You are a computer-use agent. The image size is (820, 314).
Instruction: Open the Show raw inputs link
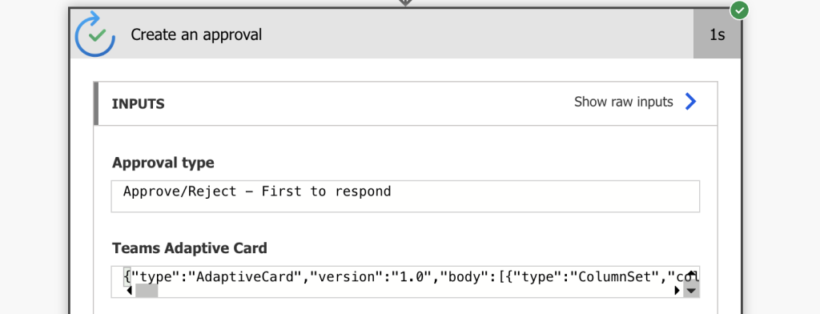(x=623, y=102)
